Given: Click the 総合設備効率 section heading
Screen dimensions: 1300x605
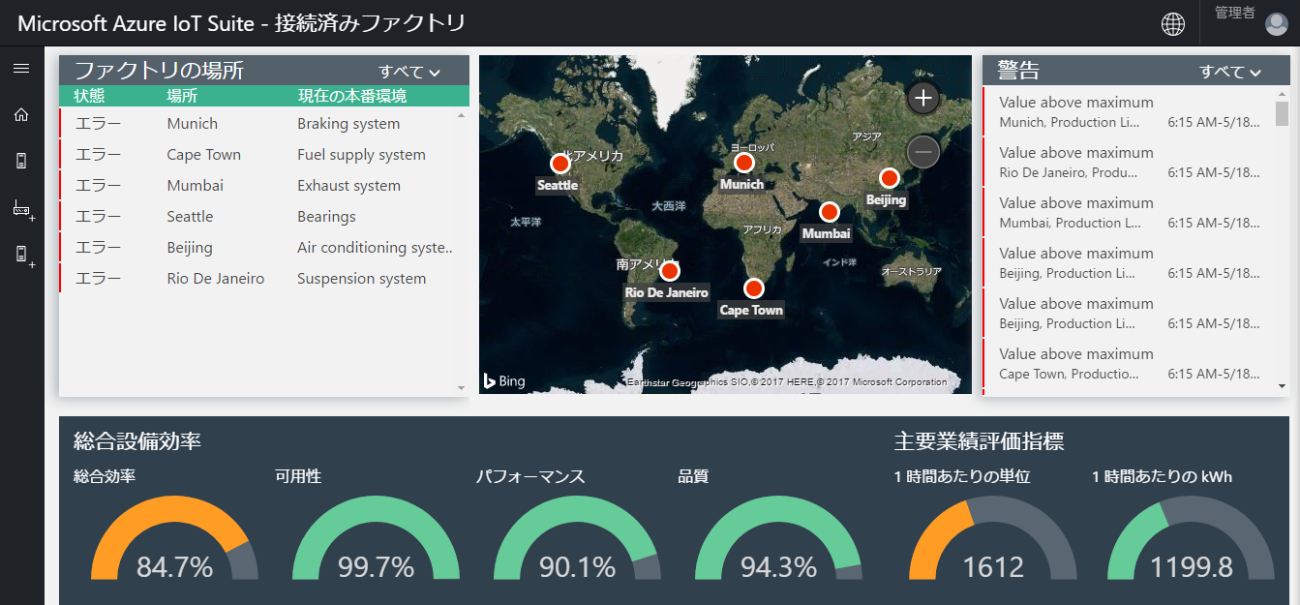Looking at the screenshot, I should [x=137, y=441].
